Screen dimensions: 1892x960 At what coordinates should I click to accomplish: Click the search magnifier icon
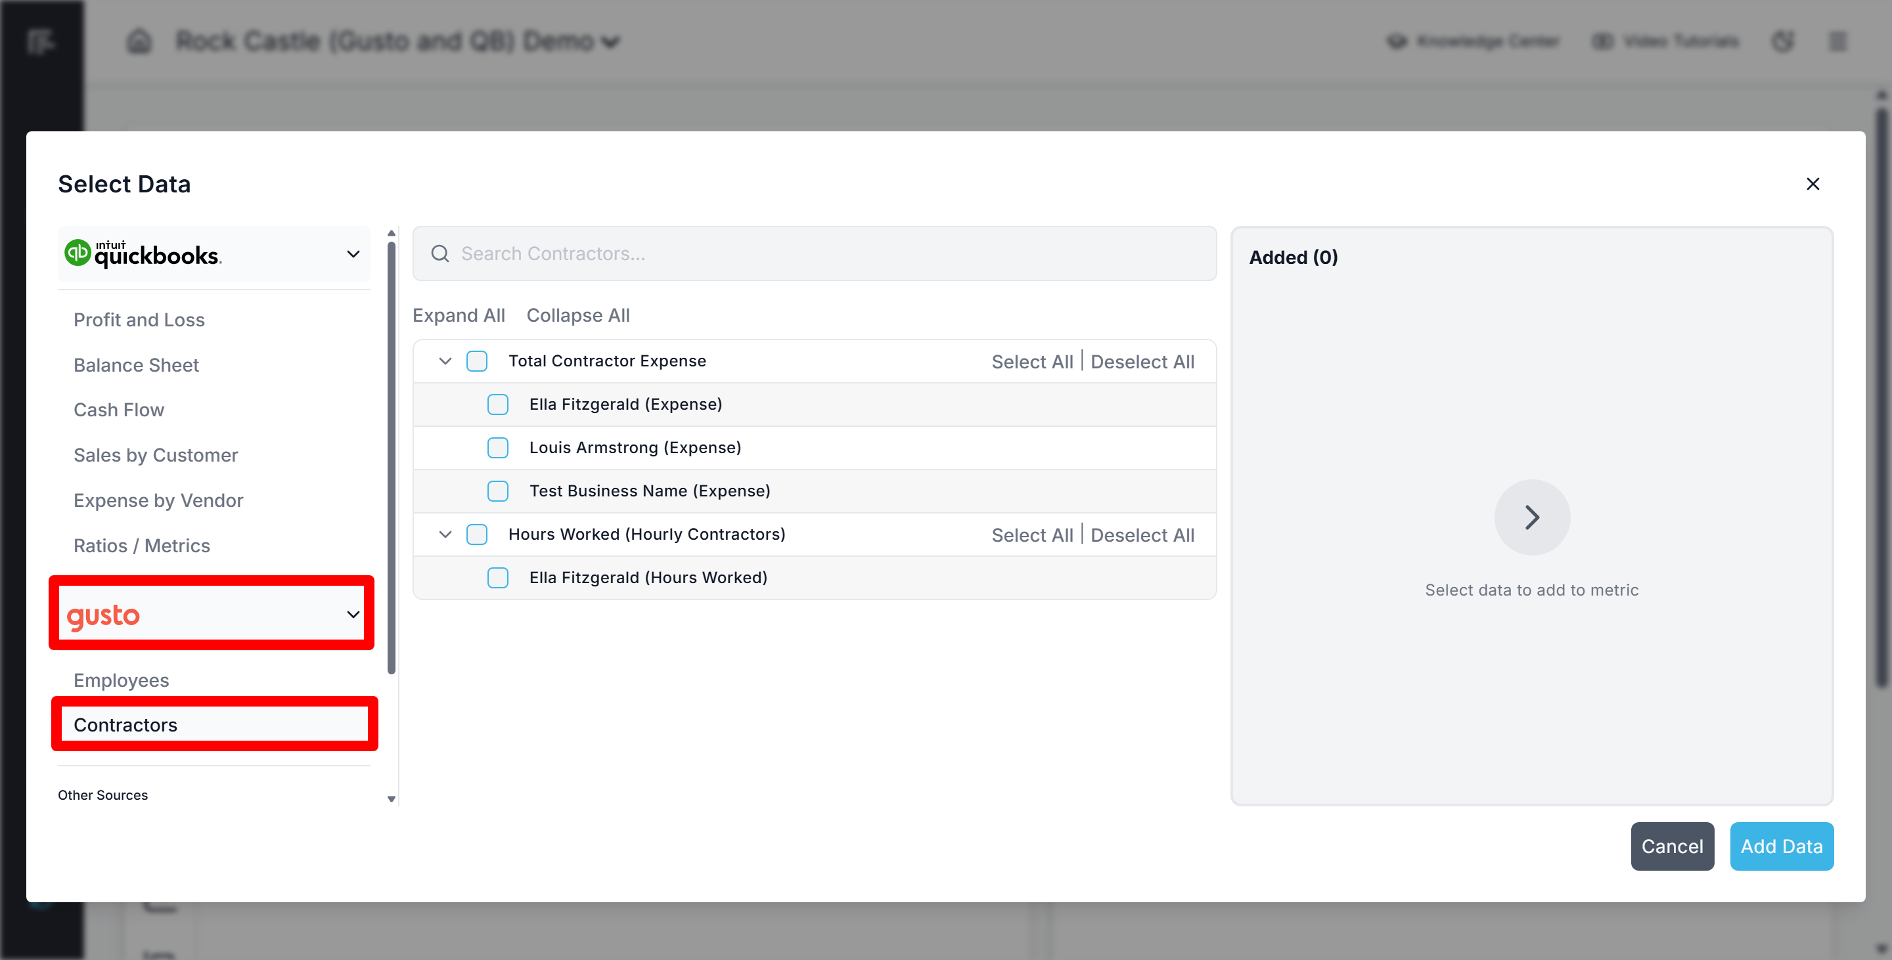(440, 253)
